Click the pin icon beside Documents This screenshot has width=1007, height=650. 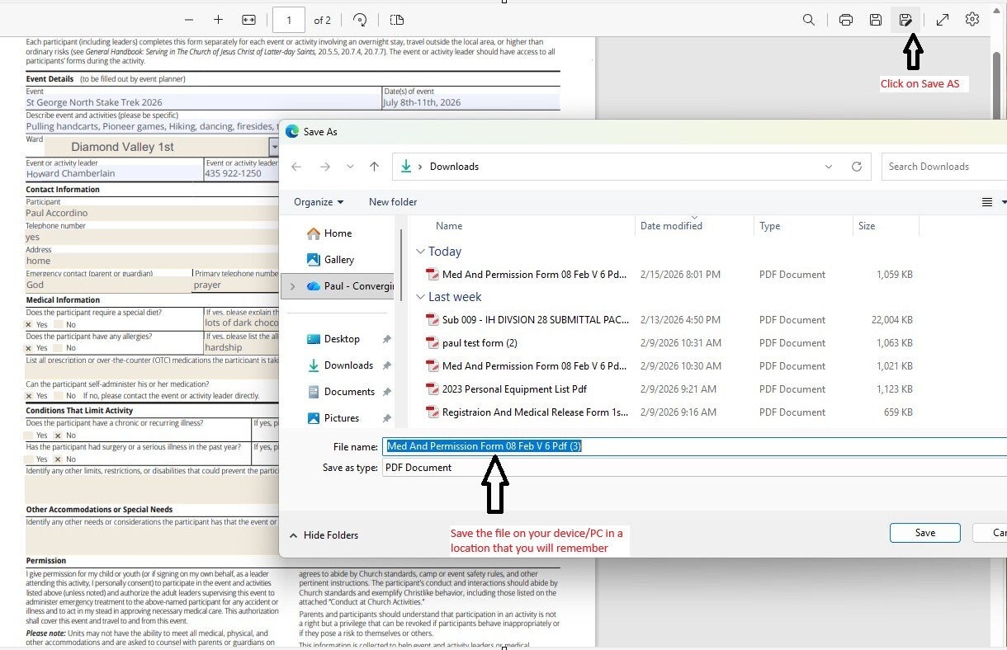coord(386,392)
